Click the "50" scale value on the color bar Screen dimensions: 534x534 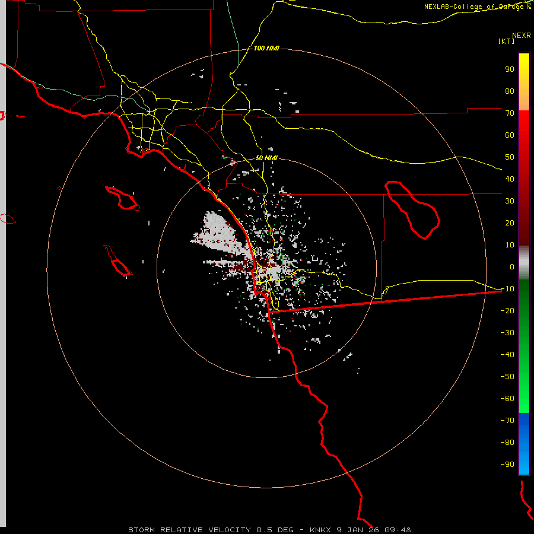510,157
